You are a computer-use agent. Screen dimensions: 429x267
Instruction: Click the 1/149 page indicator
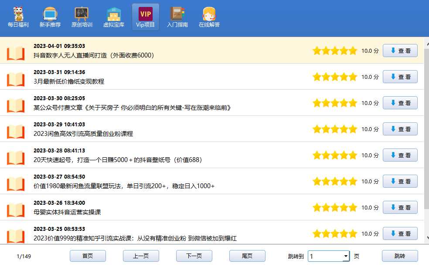point(24,257)
